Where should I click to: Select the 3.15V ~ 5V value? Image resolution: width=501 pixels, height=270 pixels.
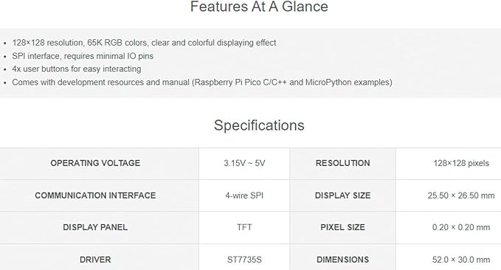[244, 163]
